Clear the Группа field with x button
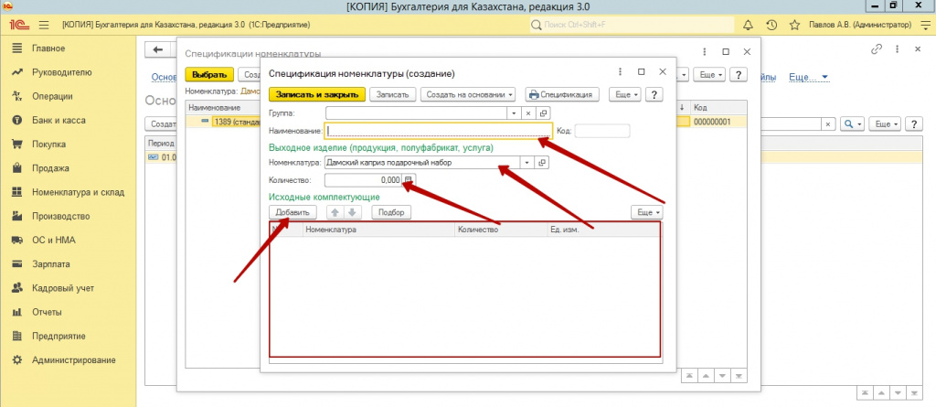 [528, 112]
